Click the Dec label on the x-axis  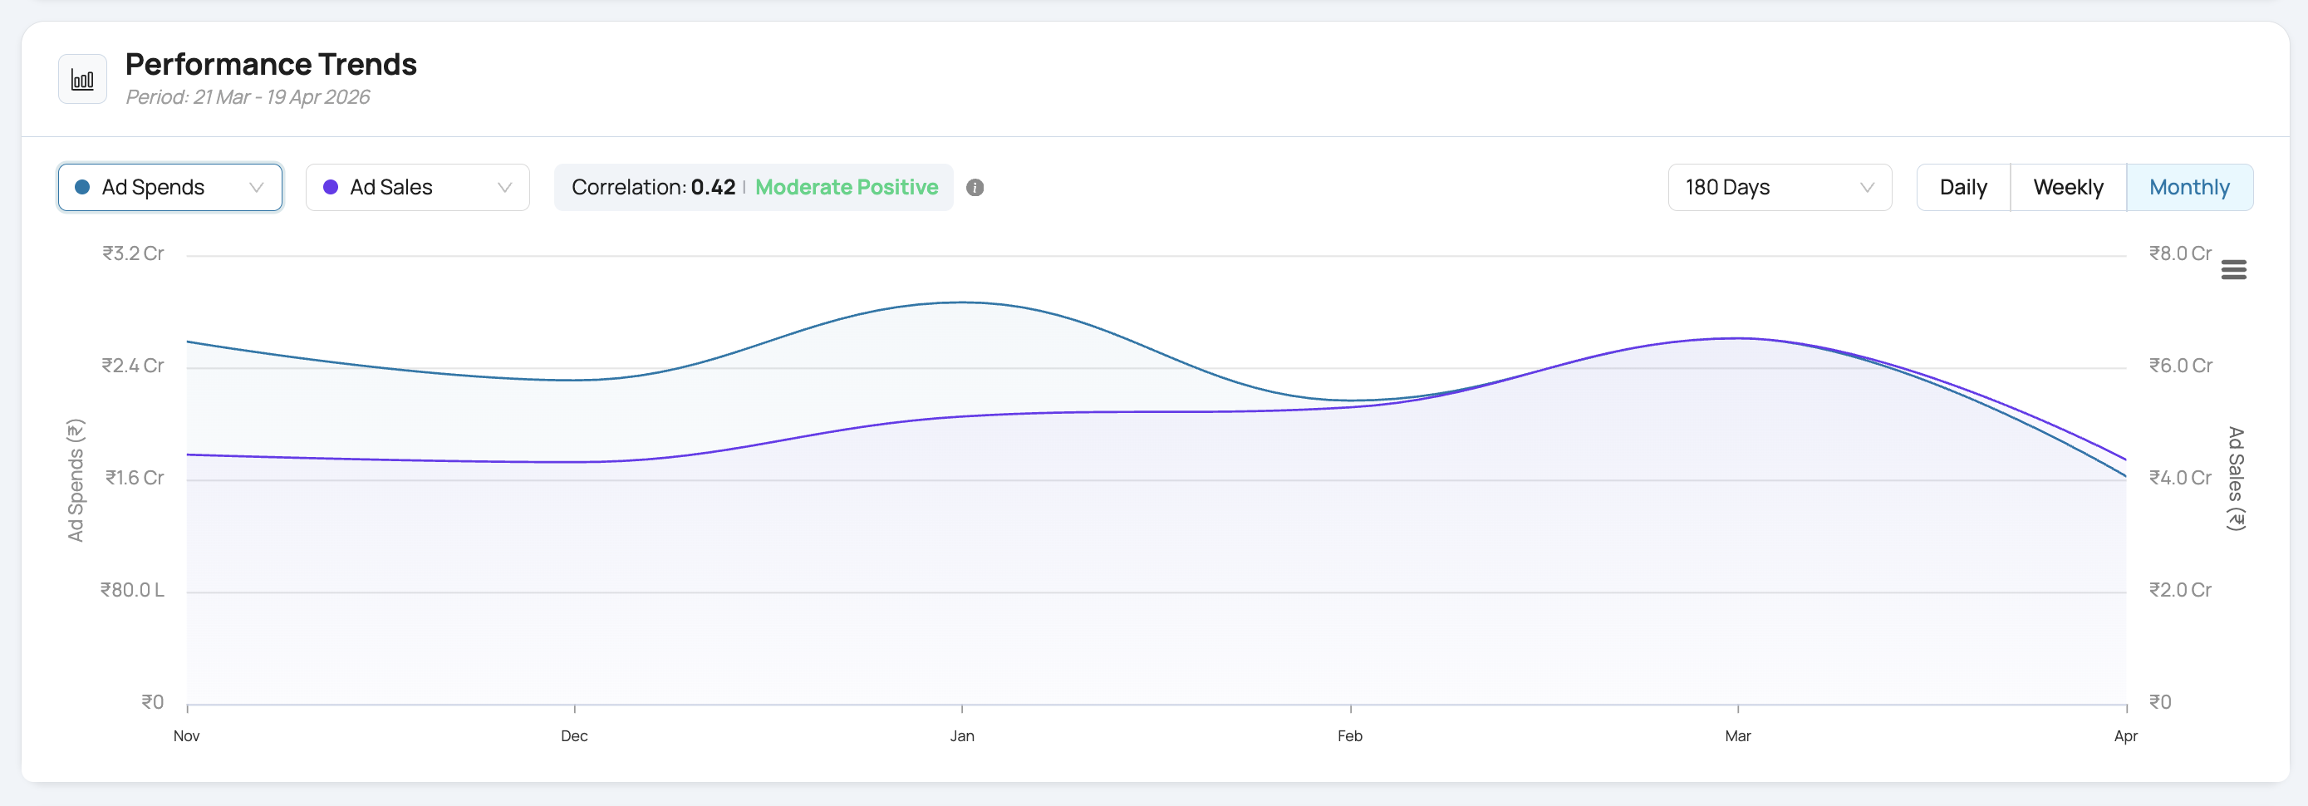point(574,736)
